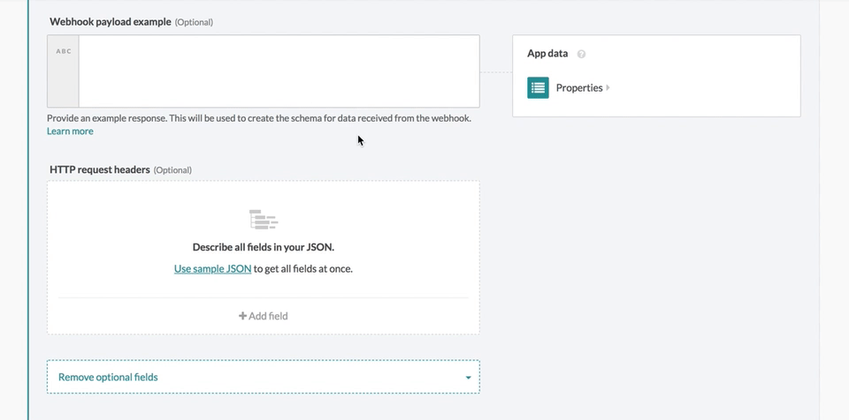
Task: Click the Webhook payload example text area
Action: (279, 71)
